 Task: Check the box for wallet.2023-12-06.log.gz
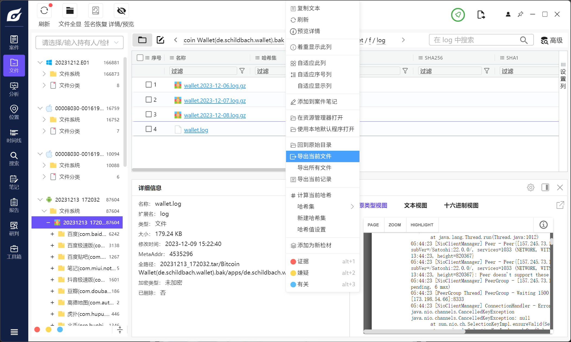148,85
